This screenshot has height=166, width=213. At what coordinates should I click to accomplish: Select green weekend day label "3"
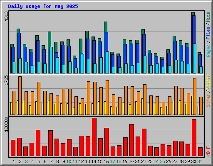click(26, 161)
